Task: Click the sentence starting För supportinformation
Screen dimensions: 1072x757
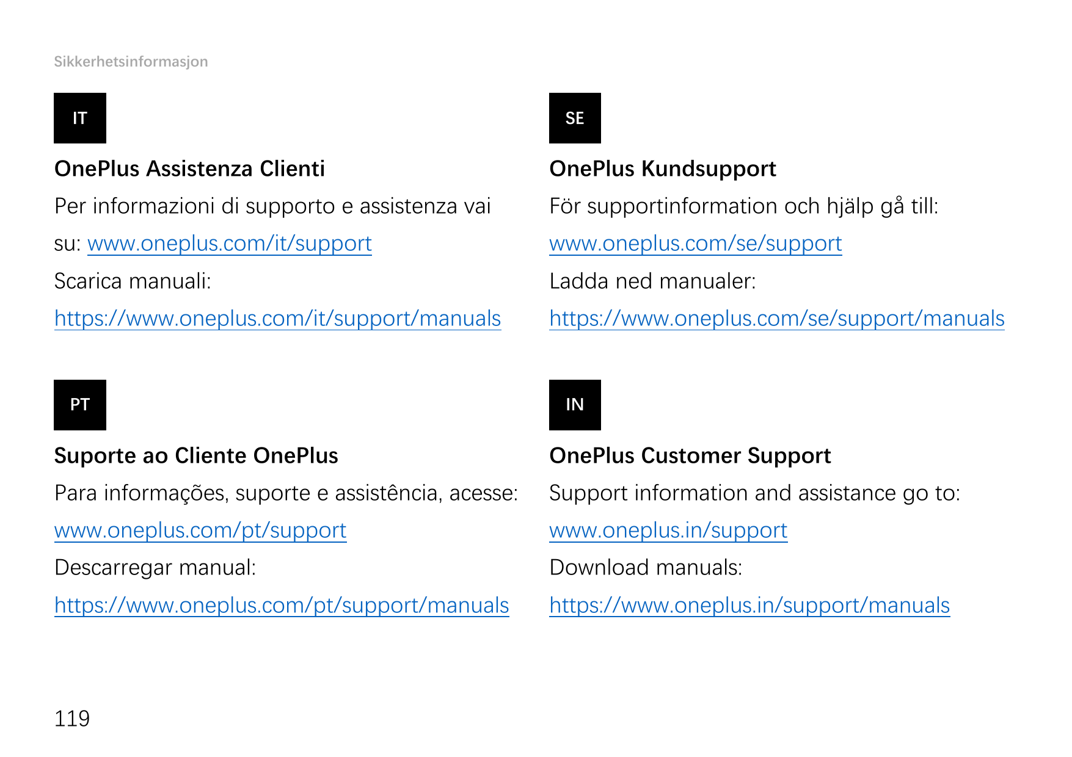Action: (744, 206)
